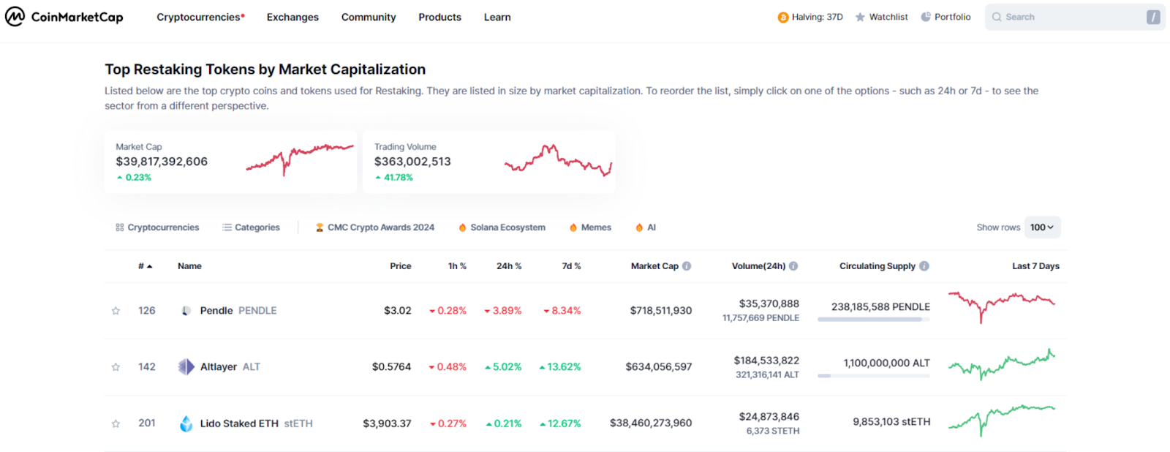Click the Pendle coin logo
1170x452 pixels.
pos(186,311)
